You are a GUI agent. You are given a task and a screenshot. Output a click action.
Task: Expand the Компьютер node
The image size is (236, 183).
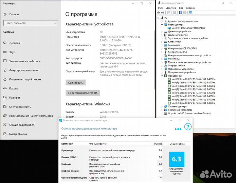(x=162, y=45)
